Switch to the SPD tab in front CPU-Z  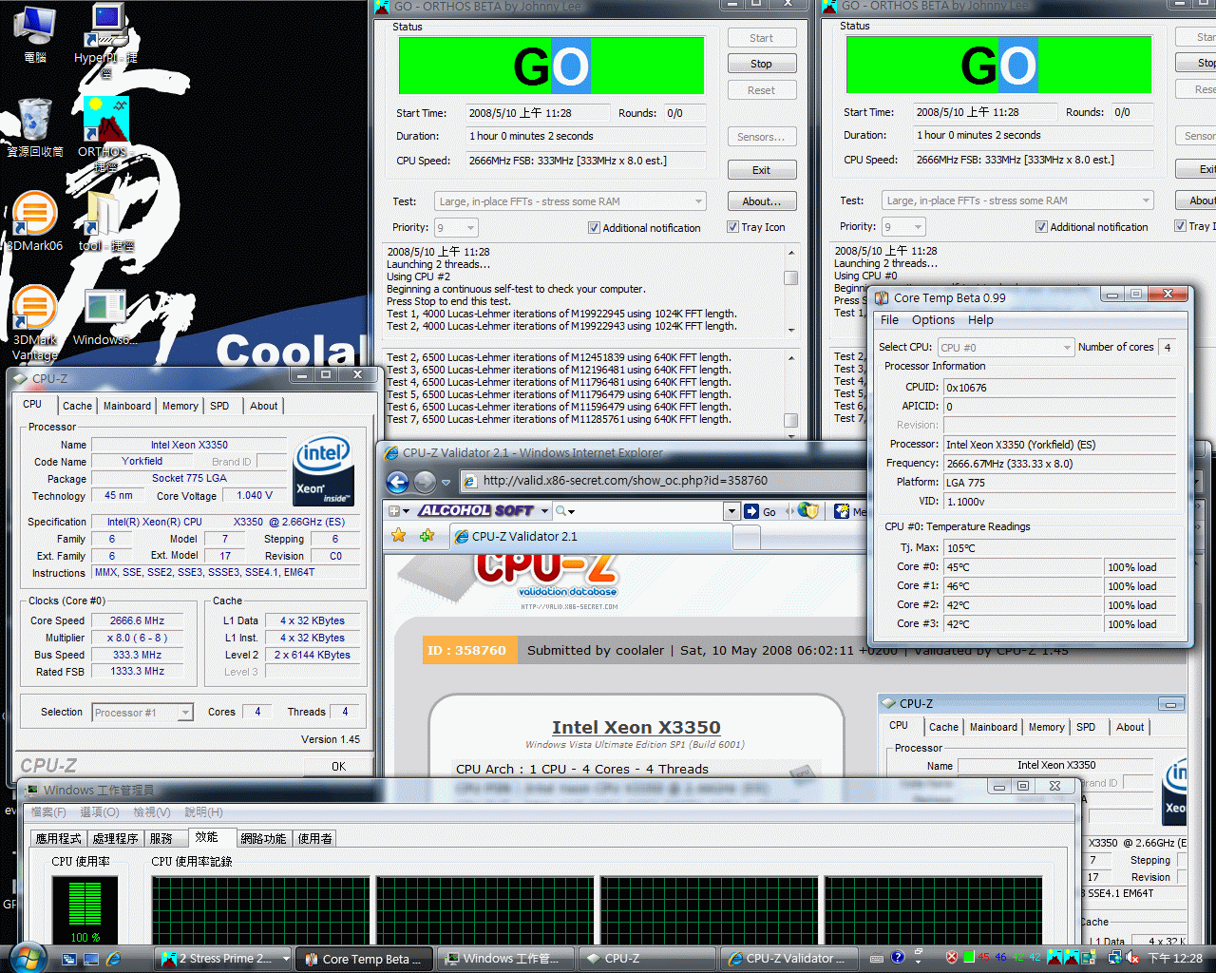pos(219,406)
